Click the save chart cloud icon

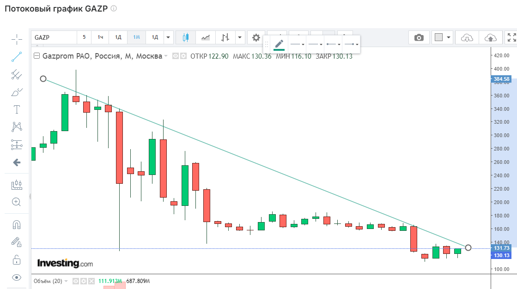point(490,38)
